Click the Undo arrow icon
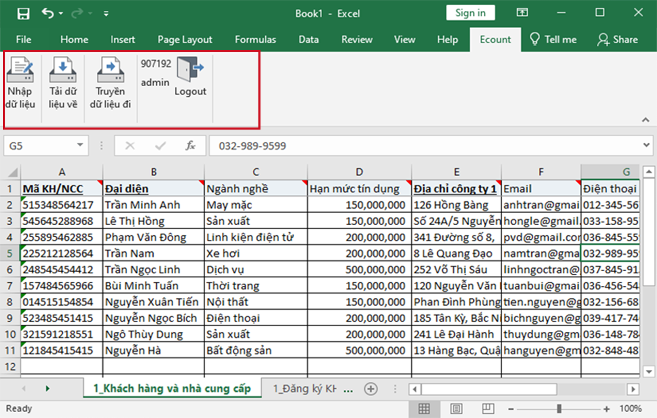This screenshot has width=657, height=418. click(x=48, y=14)
